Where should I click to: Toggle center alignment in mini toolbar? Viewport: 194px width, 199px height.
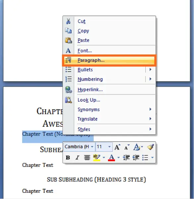coord(87,158)
